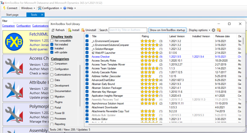Screen dimensions: 247x133
Task: Uncheck the with update checkbox
Action: coord(52,52)
